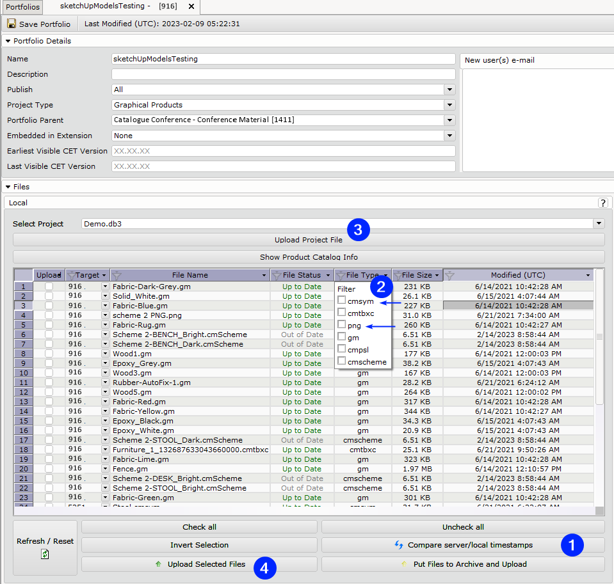The image size is (614, 584).
Task: Click the Invert Selection button
Action: [199, 545]
